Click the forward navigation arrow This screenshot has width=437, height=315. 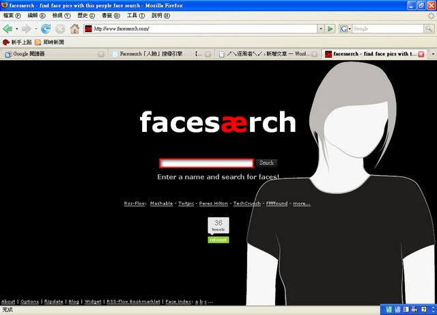[26, 29]
